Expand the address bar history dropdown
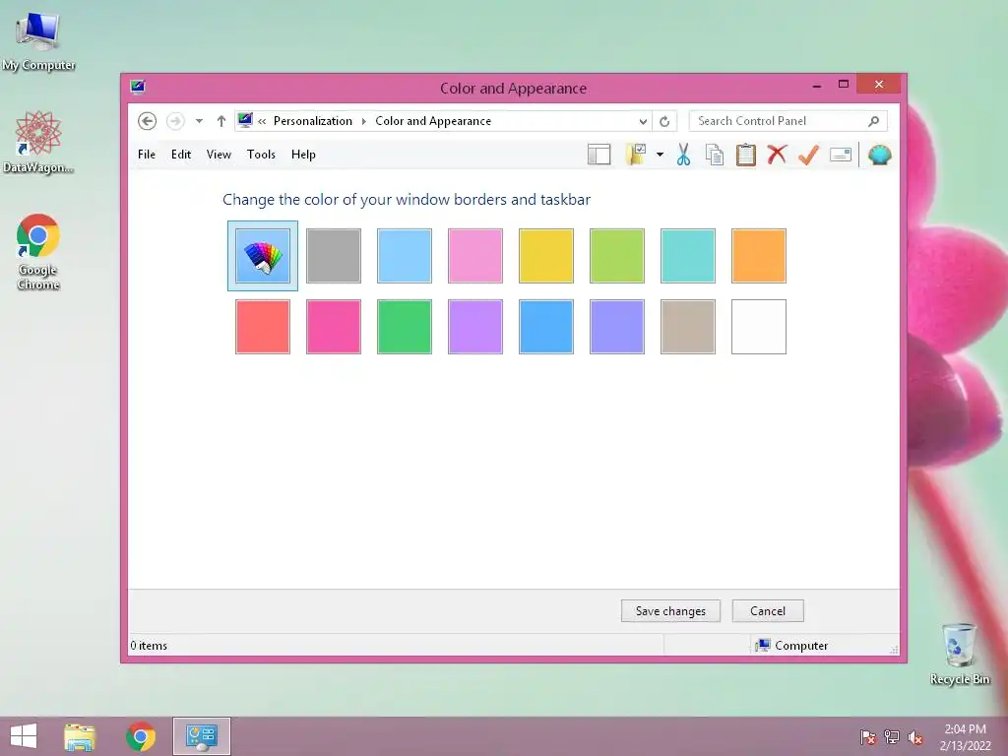1008x756 pixels. (643, 121)
